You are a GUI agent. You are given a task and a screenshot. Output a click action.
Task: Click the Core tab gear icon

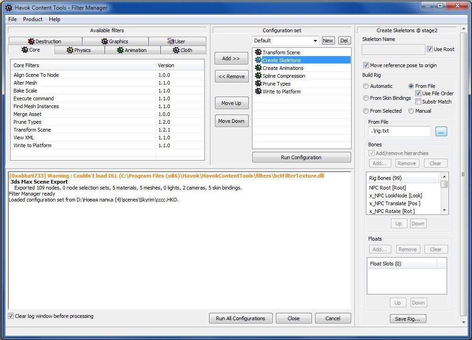(24, 50)
